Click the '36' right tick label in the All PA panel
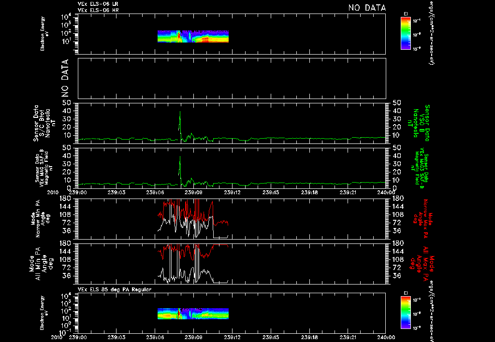 pyautogui.click(x=396, y=276)
